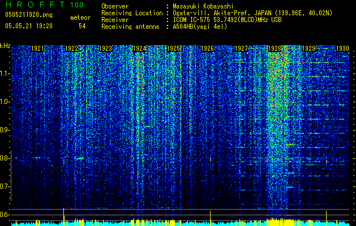Click the 1922 time marker

click(71, 49)
